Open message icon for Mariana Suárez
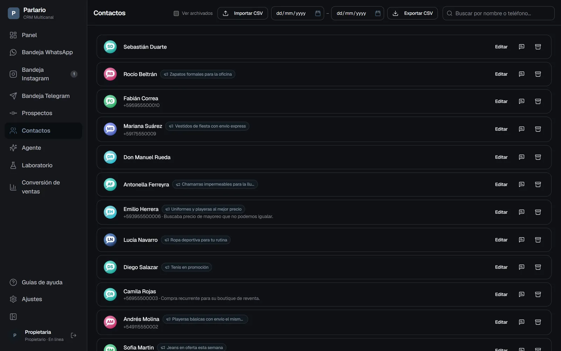 [x=521, y=129]
